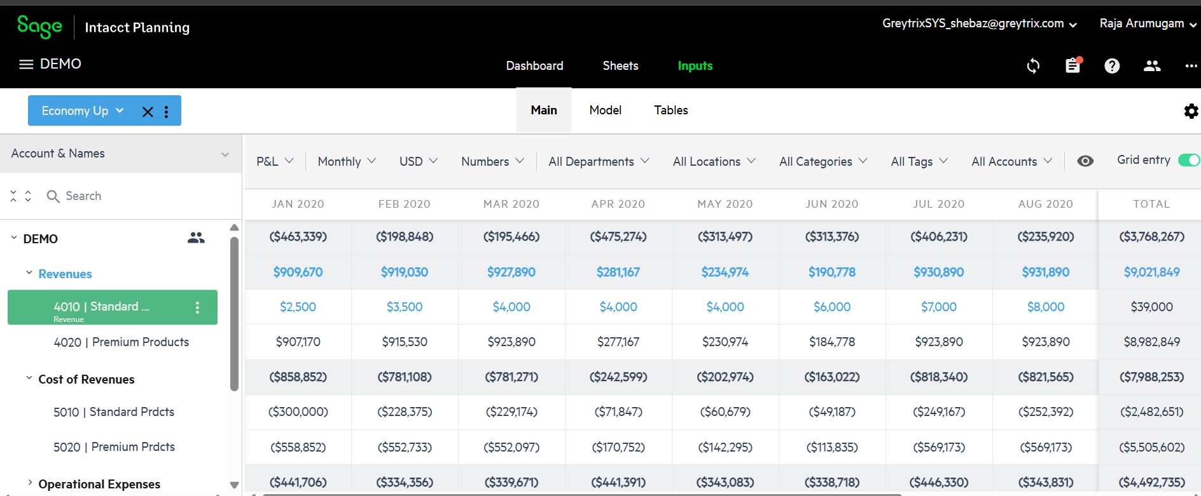The image size is (1201, 496).
Task: Open the help question mark icon
Action: (x=1112, y=66)
